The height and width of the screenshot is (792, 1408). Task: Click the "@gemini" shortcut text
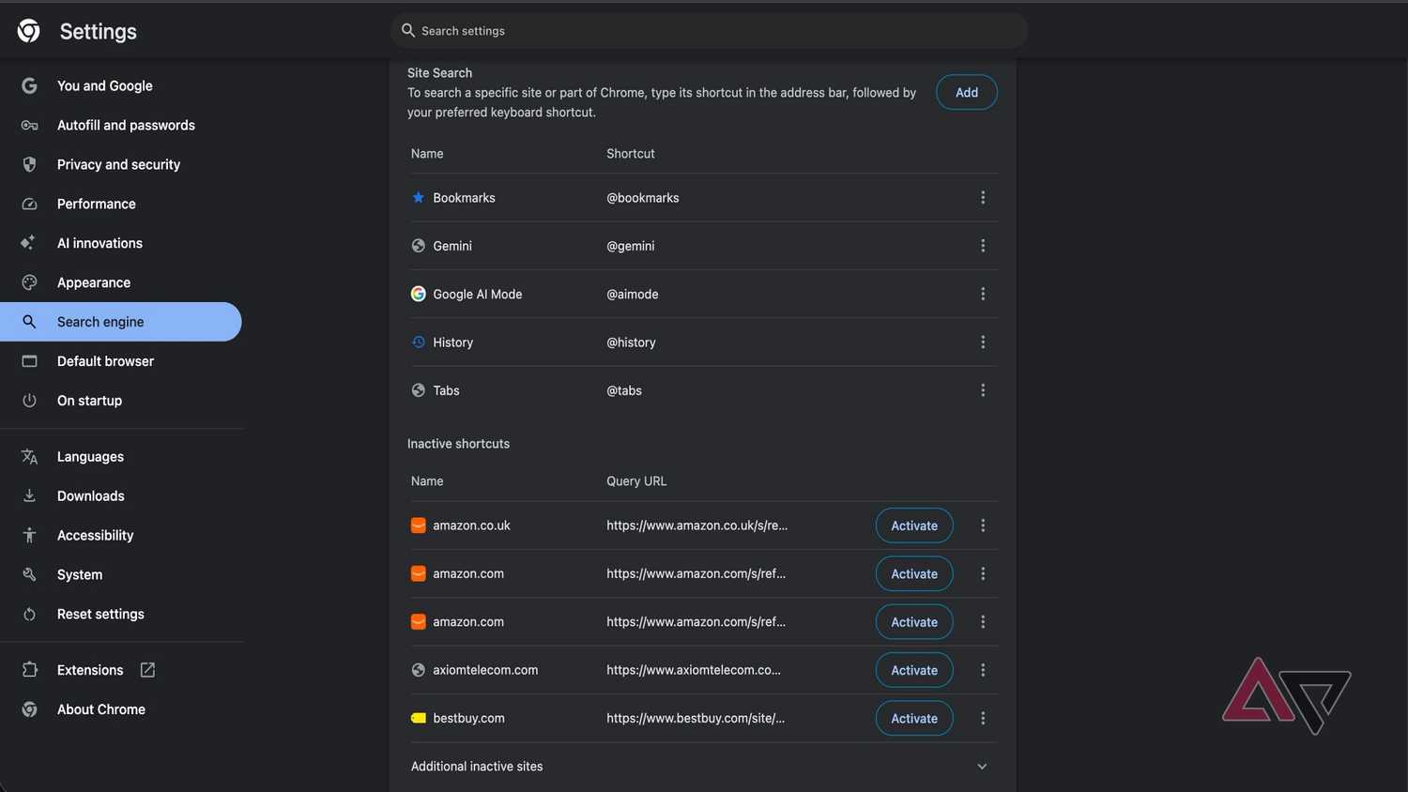coord(631,246)
